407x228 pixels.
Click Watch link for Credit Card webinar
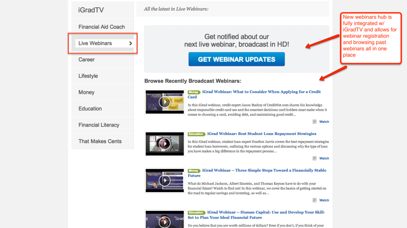tap(324, 122)
